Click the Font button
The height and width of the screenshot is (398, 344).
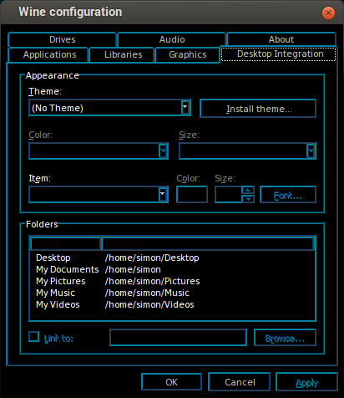[x=288, y=195]
